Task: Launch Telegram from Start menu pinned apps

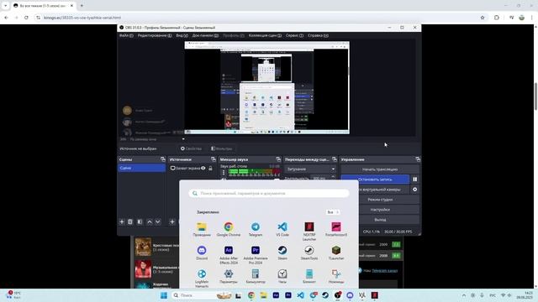Action: click(x=256, y=229)
